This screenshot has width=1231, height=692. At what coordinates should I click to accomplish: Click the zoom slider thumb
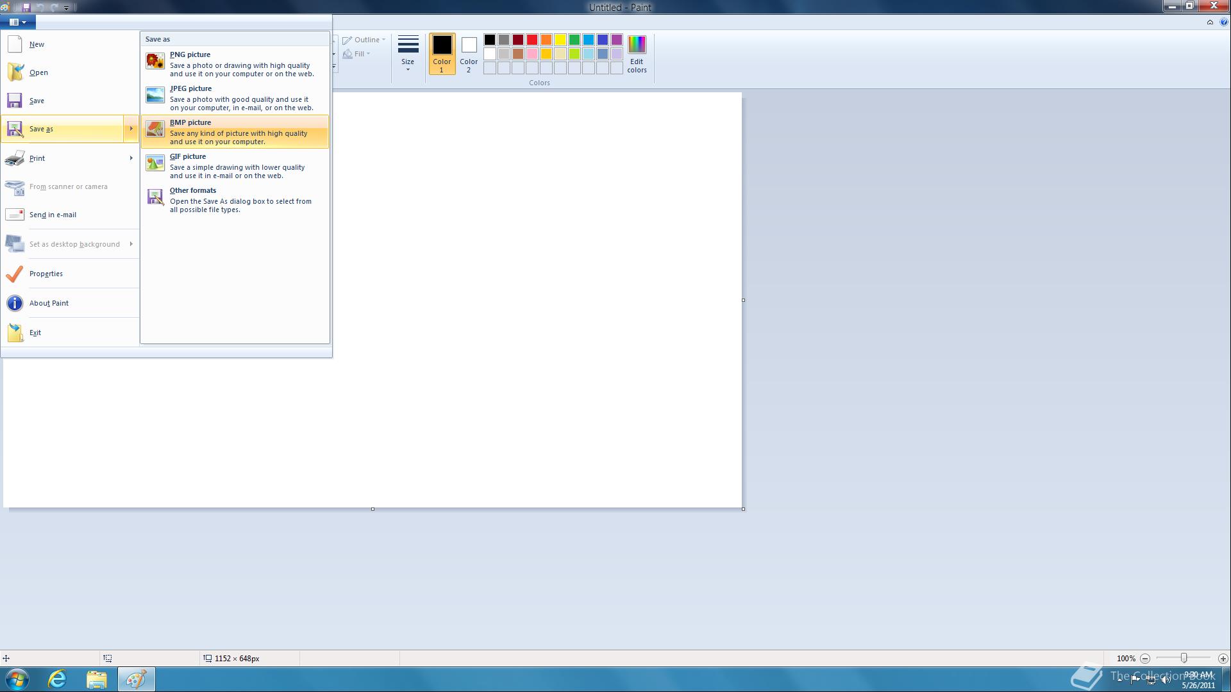click(x=1184, y=658)
